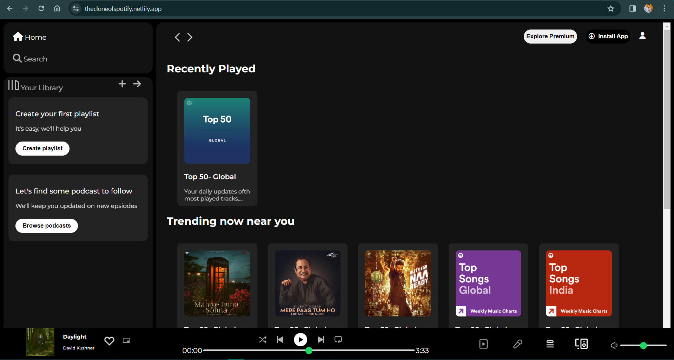
Task: Open user profile icon
Action: click(642, 36)
